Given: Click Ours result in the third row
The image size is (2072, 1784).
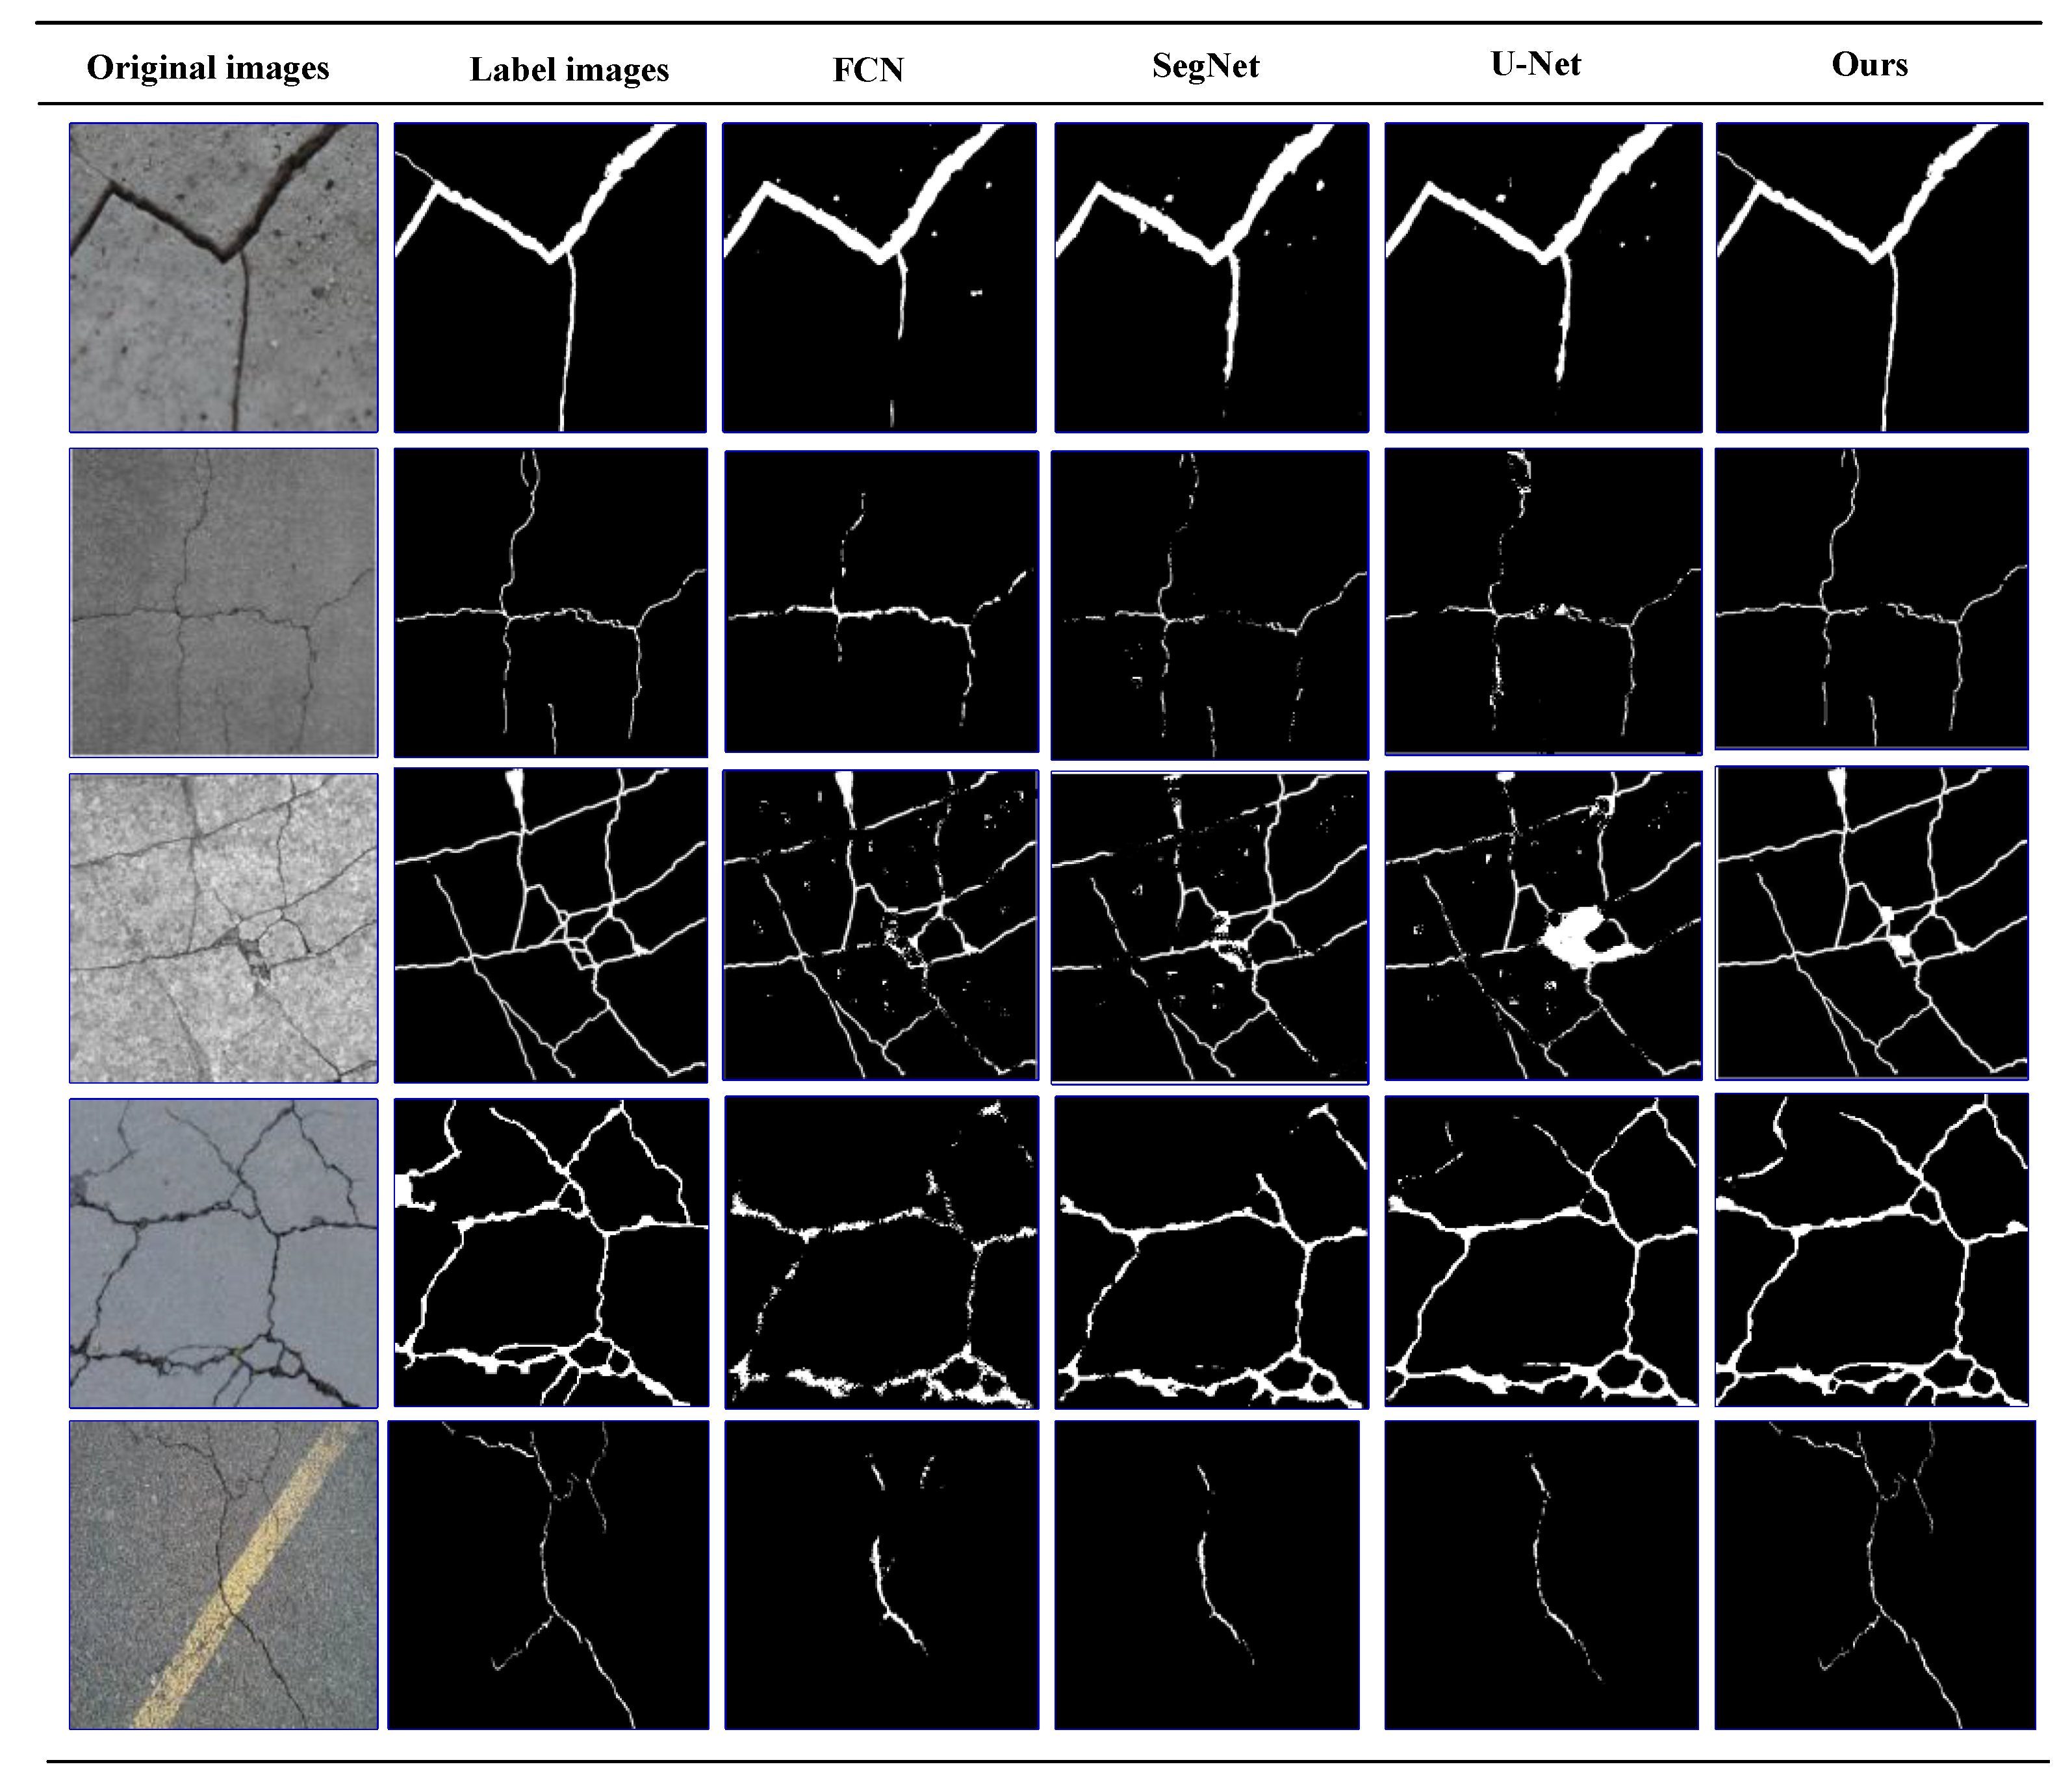Looking at the screenshot, I should click(1871, 922).
